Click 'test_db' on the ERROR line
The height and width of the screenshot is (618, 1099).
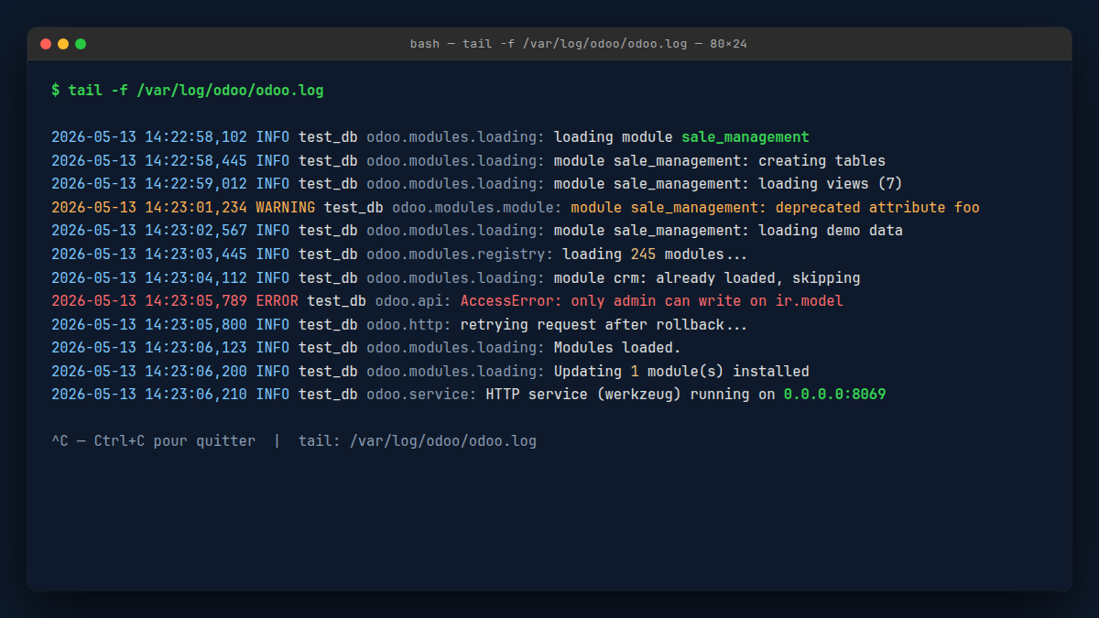point(337,301)
